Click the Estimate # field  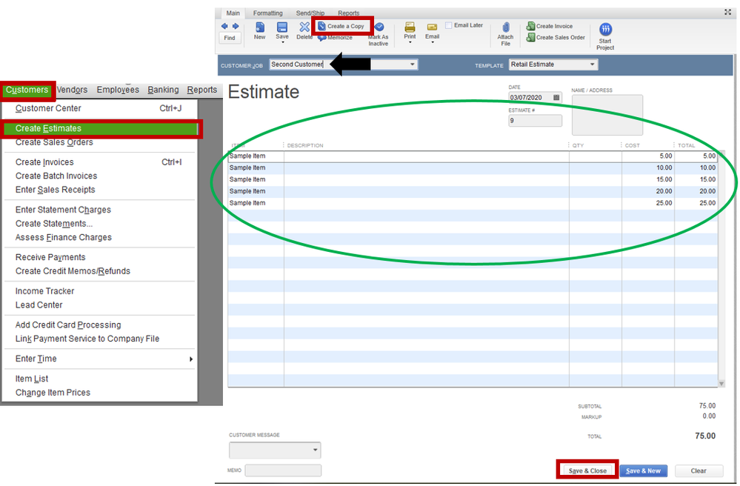(x=535, y=121)
